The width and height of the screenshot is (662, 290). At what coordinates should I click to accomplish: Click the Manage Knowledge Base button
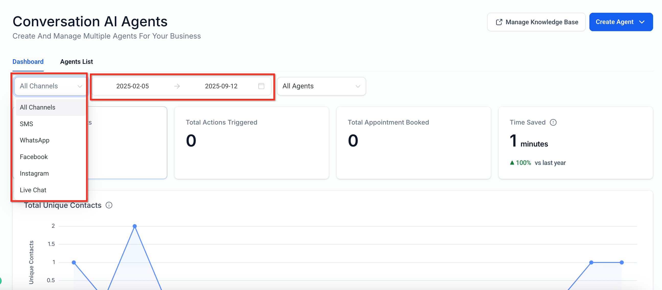tap(536, 22)
